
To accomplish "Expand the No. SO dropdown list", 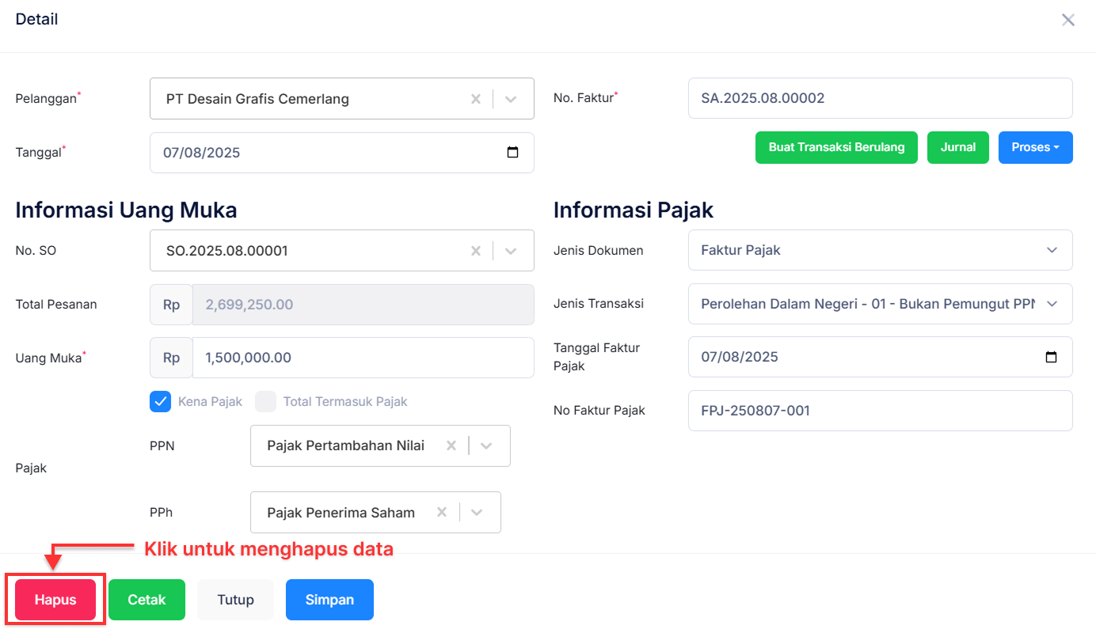I will pyautogui.click(x=511, y=250).
